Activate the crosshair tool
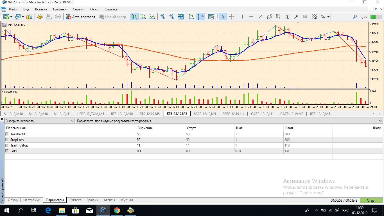384x216 pixels. click(232, 17)
